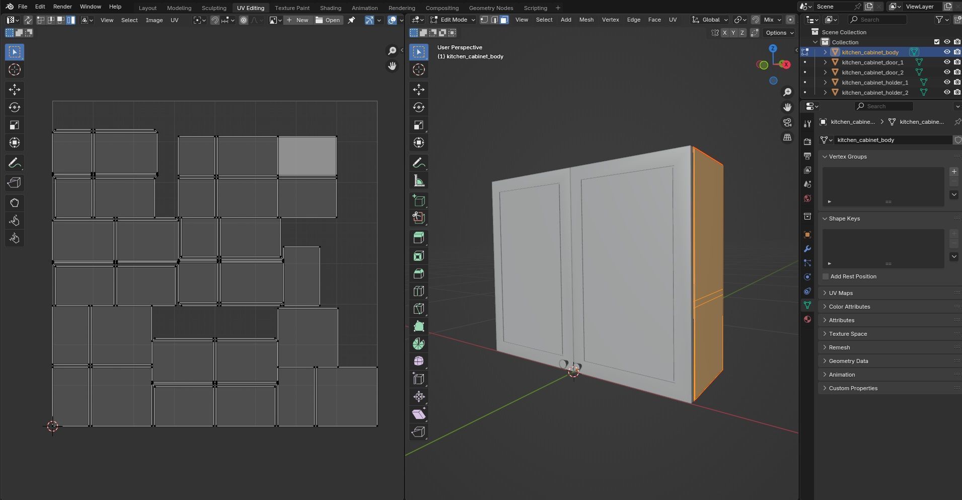Toggle Collection exclude checkbox
This screenshot has height=500, width=962.
click(937, 42)
